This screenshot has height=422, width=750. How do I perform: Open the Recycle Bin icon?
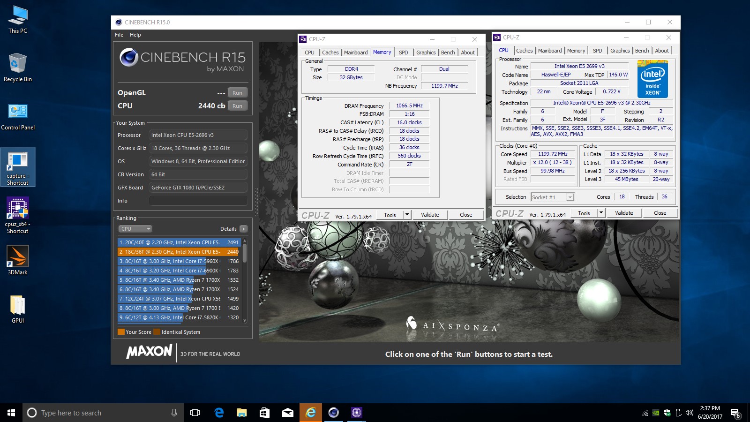[18, 68]
